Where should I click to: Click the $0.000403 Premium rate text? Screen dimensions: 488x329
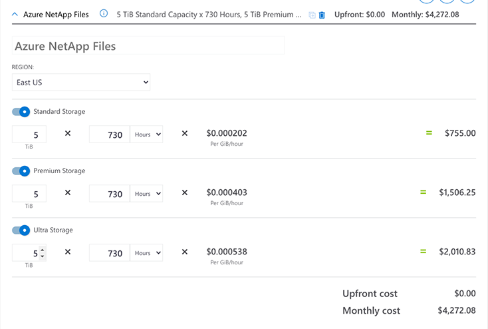(x=227, y=192)
